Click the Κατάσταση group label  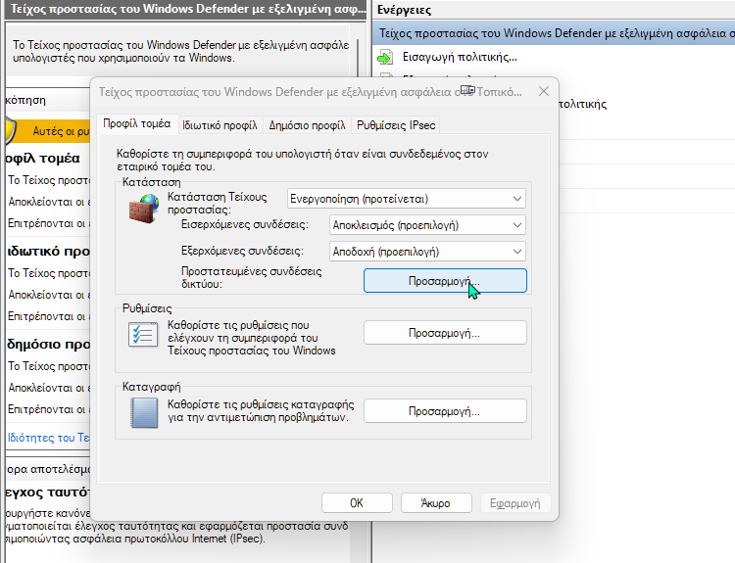click(x=151, y=182)
